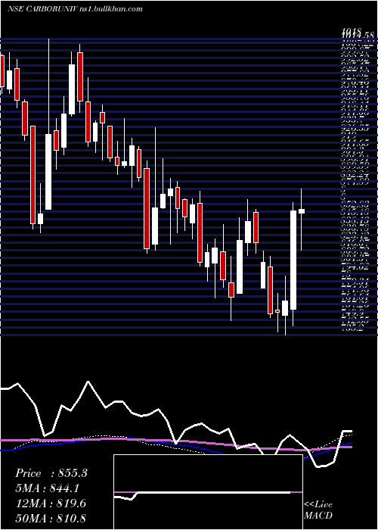Image resolution: width=378 pixels, height=530 pixels.
Task: Click the tall white candle before last
Action: click(x=293, y=260)
